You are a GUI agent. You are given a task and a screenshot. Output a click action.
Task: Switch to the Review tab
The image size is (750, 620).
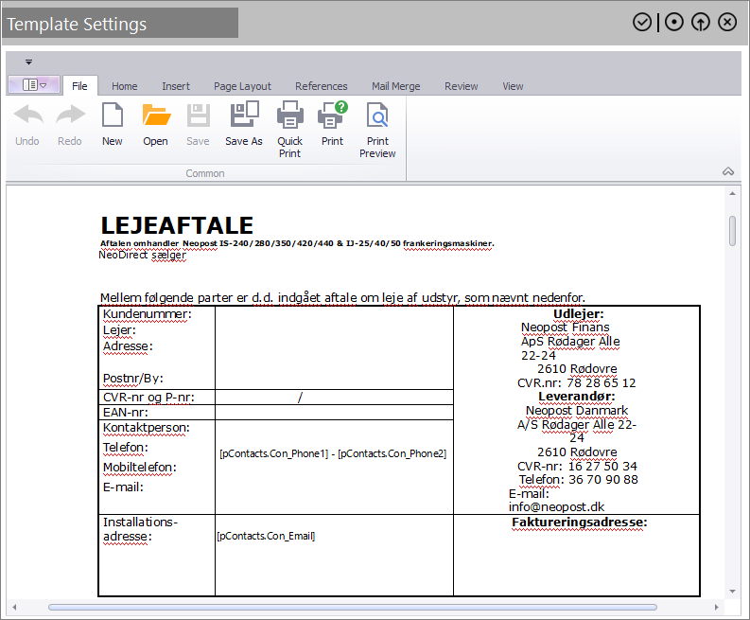pos(462,86)
